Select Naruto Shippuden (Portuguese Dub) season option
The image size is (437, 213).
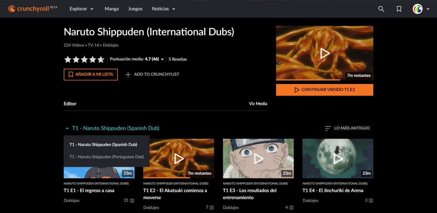[x=107, y=157]
